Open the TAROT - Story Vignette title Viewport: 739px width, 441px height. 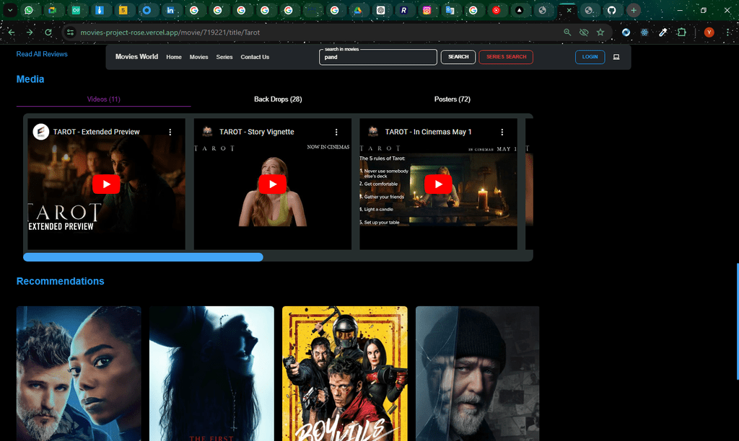(257, 132)
